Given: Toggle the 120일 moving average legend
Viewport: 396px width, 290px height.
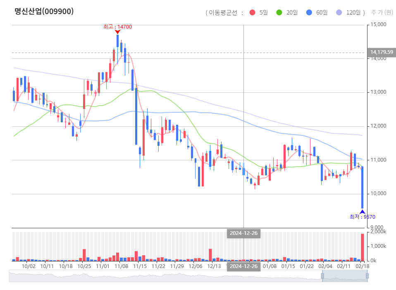Looking at the screenshot, I should tap(348, 12).
